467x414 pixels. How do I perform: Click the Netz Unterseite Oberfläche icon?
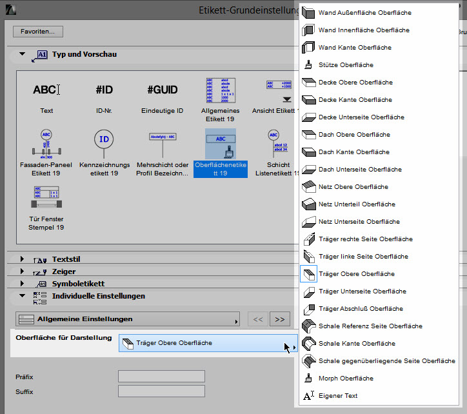pos(308,222)
